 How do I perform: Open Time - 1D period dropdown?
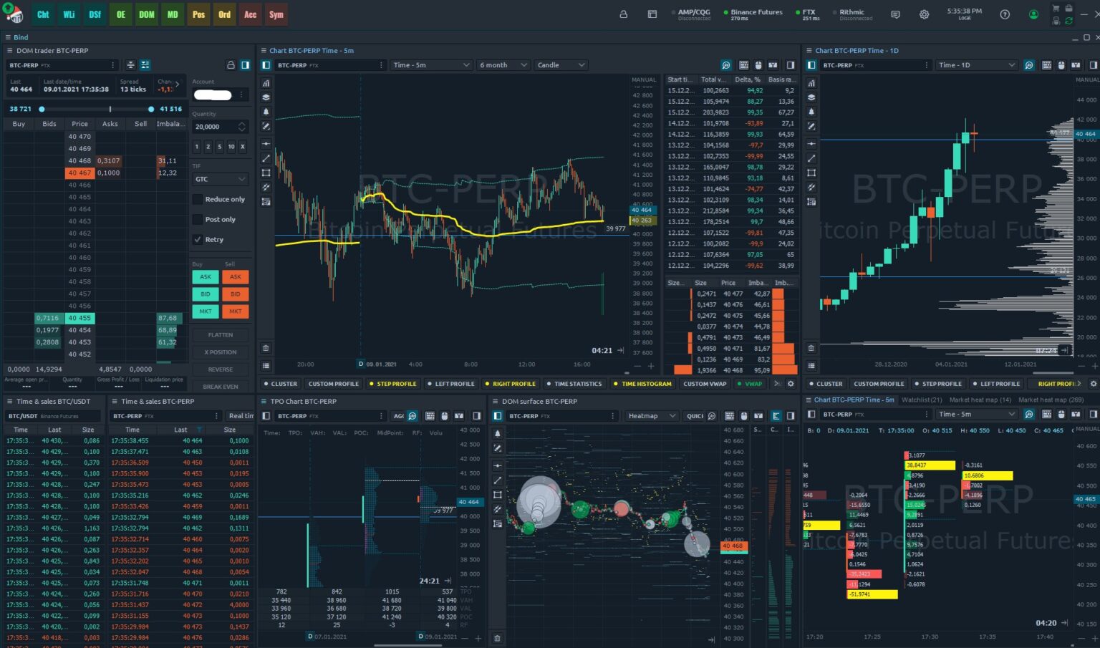(x=977, y=65)
